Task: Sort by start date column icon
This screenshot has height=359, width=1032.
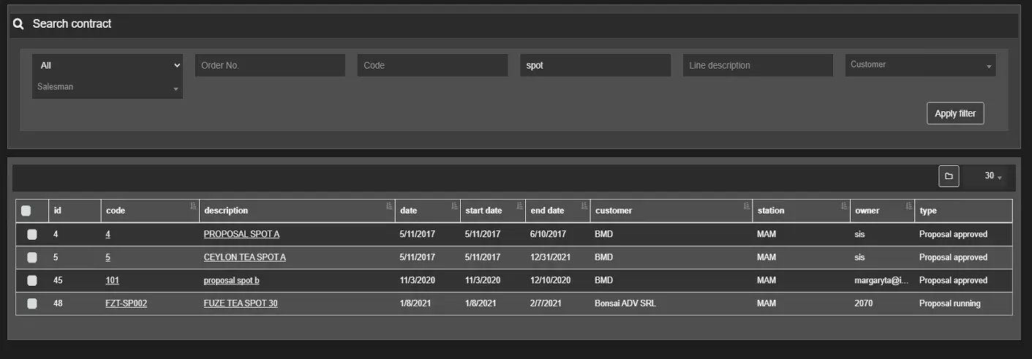Action: click(519, 206)
